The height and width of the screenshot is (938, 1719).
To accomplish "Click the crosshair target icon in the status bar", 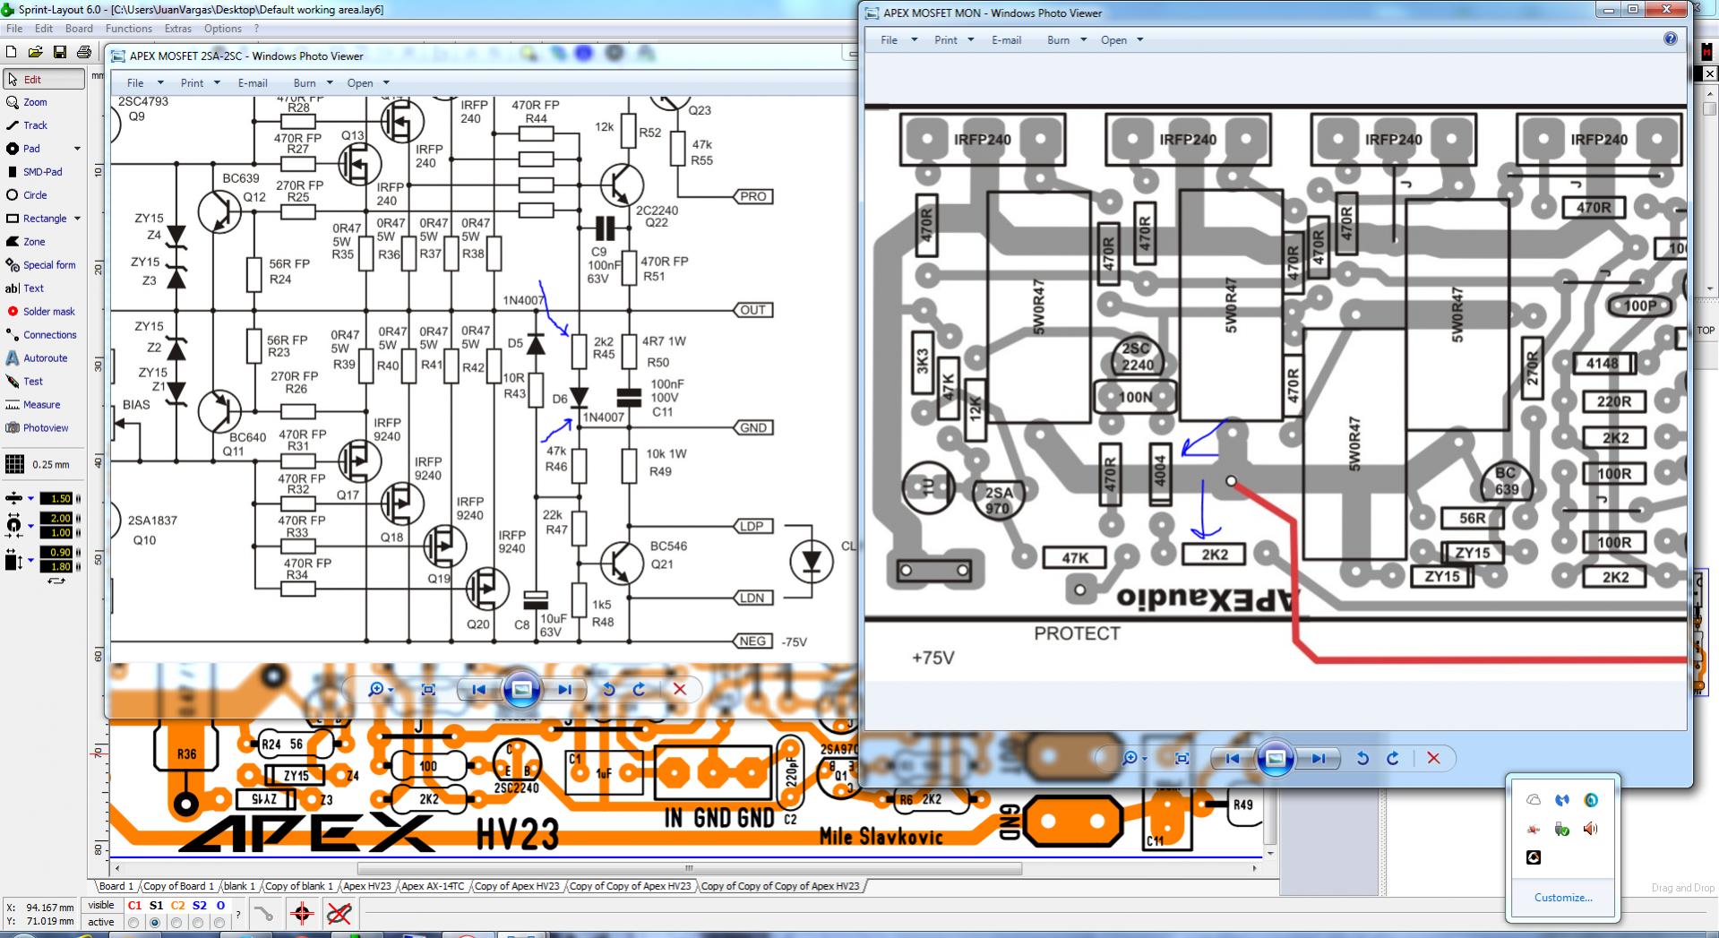I will [302, 914].
